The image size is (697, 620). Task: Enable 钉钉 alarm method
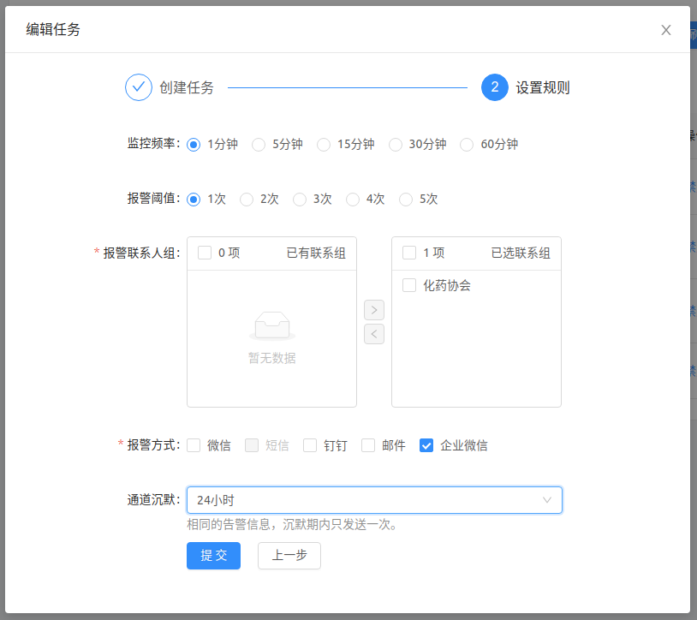pyautogui.click(x=310, y=445)
